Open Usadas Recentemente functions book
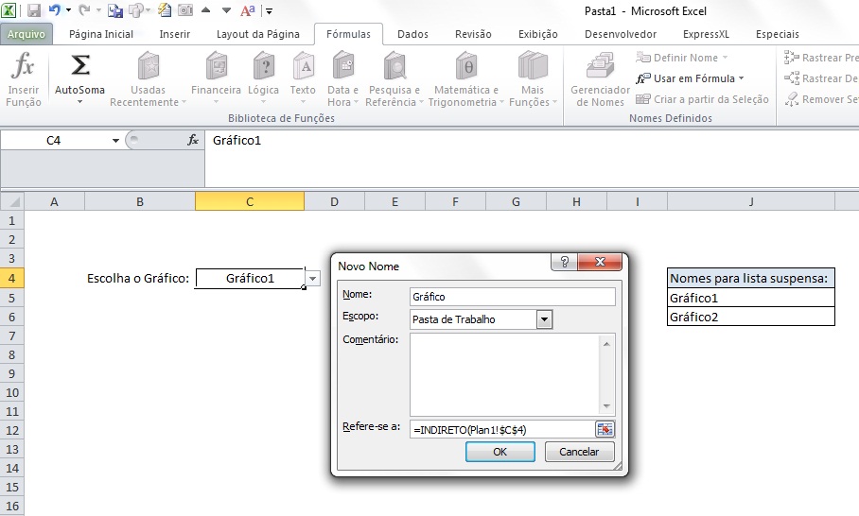The width and height of the screenshot is (859, 516). tap(148, 65)
